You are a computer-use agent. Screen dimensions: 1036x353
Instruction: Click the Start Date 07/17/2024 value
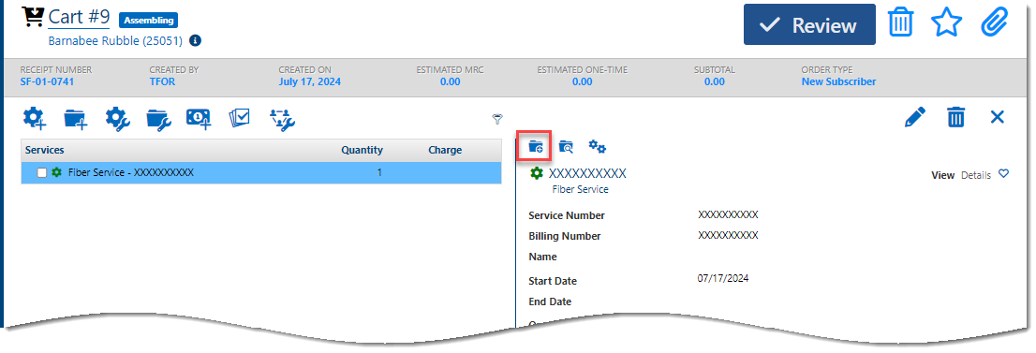[x=723, y=278]
